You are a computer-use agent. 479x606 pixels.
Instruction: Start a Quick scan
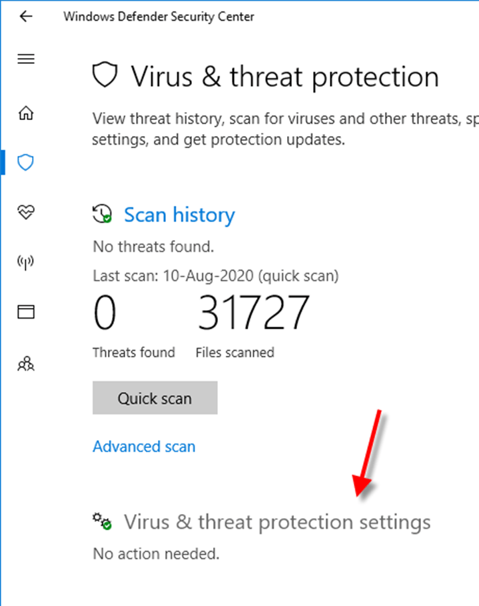[x=155, y=398]
